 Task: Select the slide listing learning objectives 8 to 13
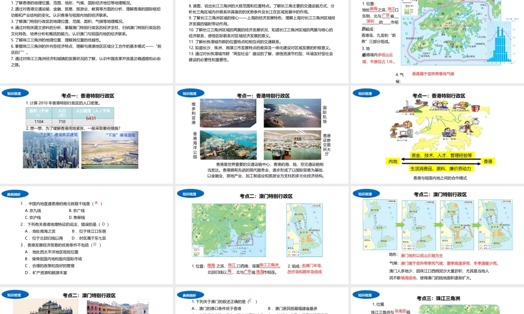point(262,41)
